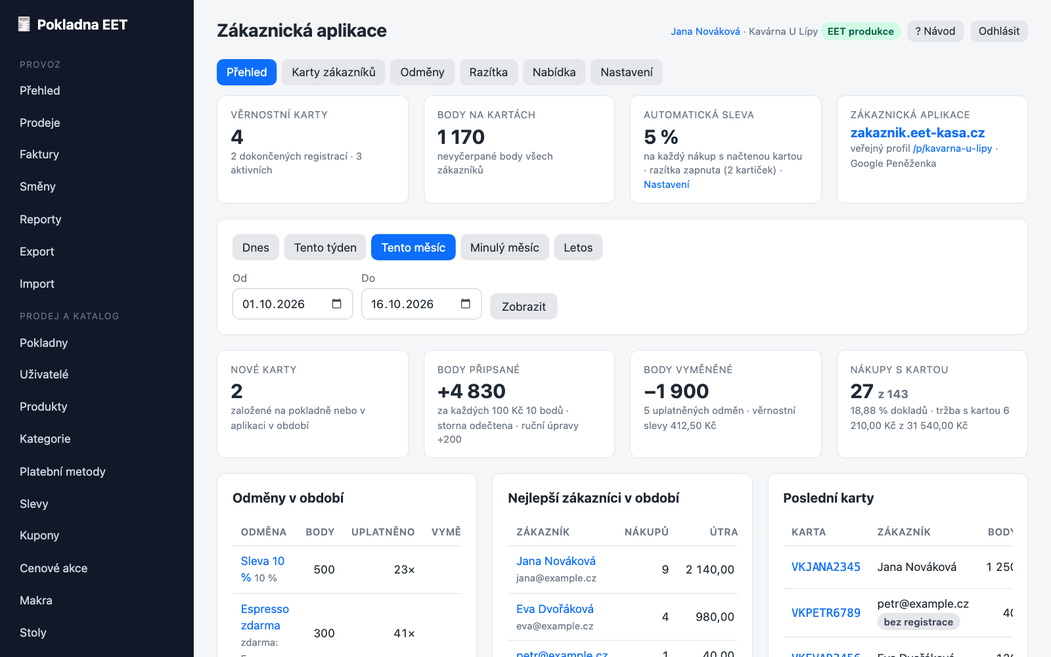The width and height of the screenshot is (1051, 657).
Task: Open Jana Nováková user profile link in header
Action: click(x=705, y=32)
